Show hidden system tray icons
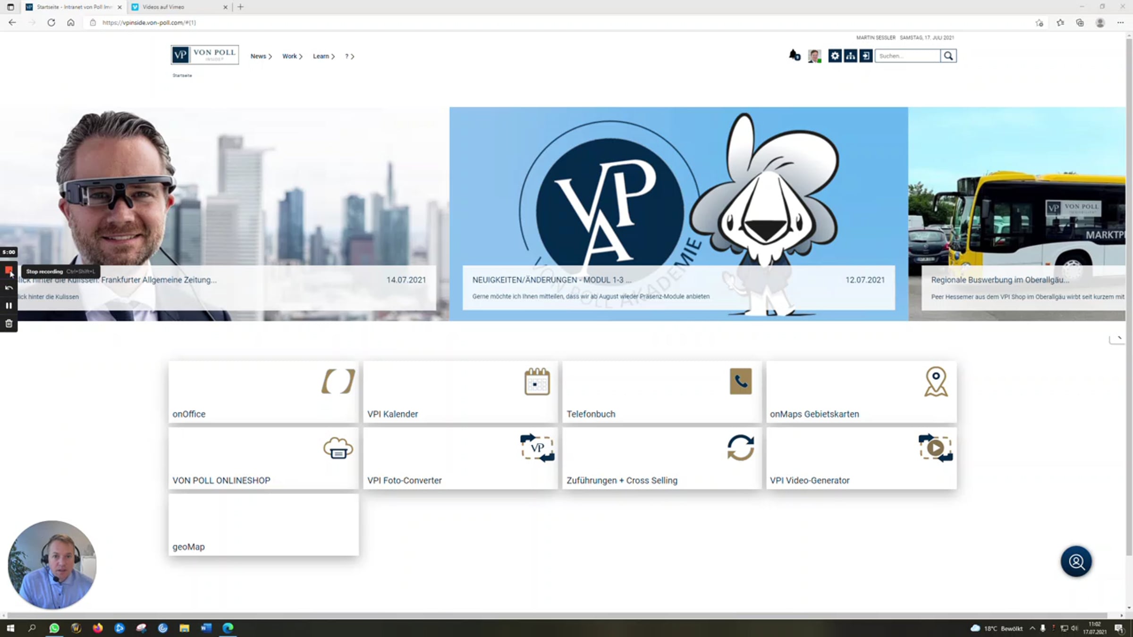Viewport: 1133px width, 637px height. tap(1032, 629)
